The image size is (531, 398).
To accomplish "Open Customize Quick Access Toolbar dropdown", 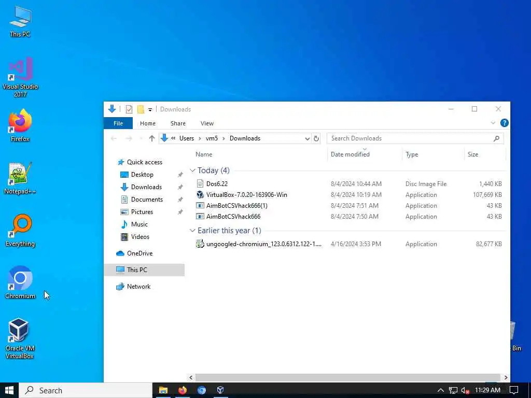I will 150,110.
